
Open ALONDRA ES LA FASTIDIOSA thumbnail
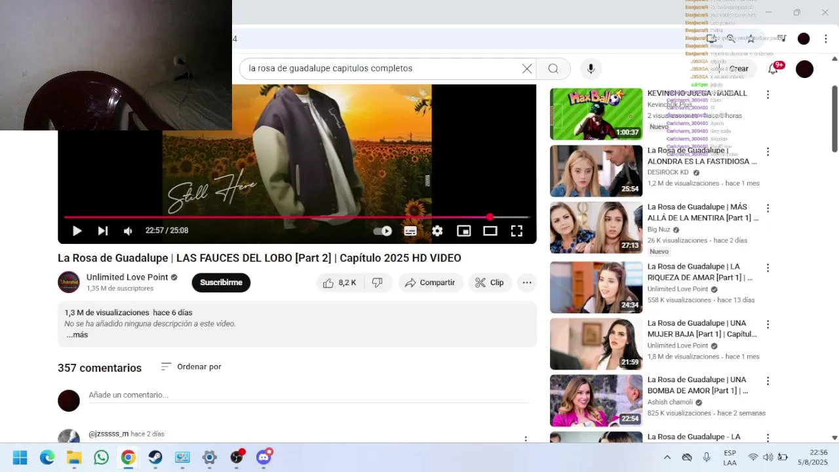596,170
